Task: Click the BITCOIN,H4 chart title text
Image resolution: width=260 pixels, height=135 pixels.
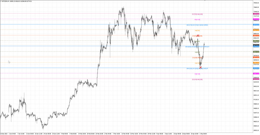Action: point(5,1)
